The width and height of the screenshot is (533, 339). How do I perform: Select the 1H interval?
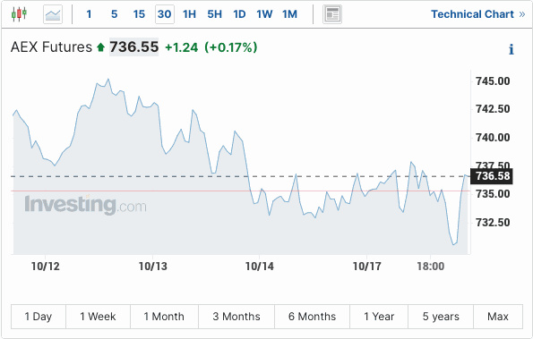point(189,14)
